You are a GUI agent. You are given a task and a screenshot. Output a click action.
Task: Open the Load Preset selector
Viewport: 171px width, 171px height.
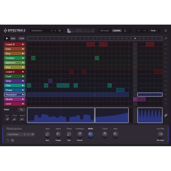[x=14, y=135]
